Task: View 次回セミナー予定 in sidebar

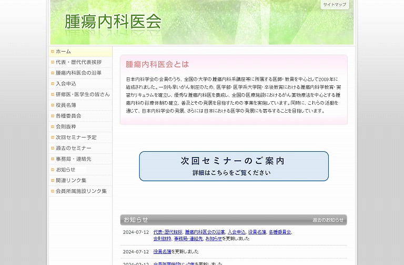Action: (x=76, y=138)
